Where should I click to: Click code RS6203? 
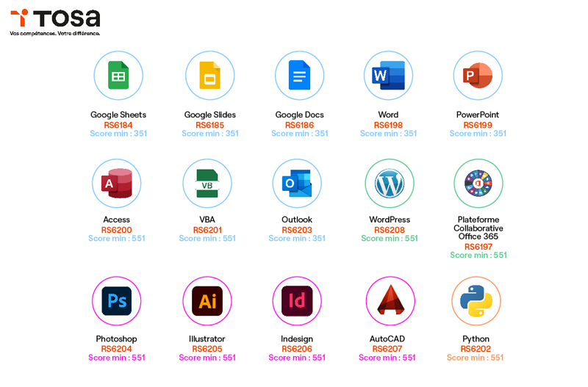(297, 230)
